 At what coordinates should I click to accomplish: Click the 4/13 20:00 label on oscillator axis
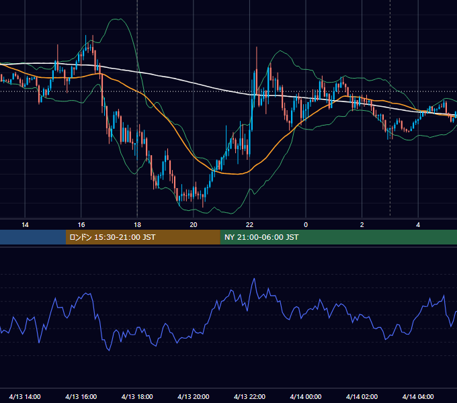click(194, 396)
